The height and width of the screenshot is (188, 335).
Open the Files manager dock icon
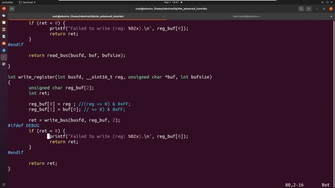4,22
